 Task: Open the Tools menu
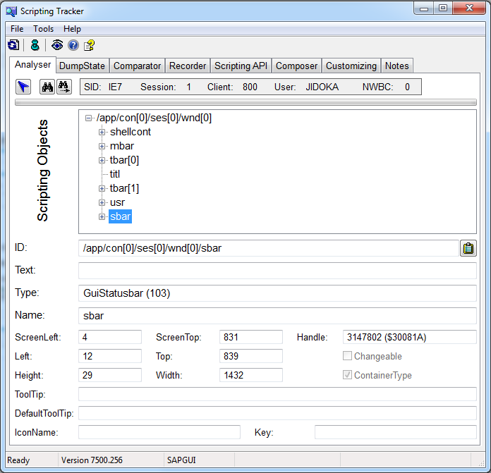43,29
